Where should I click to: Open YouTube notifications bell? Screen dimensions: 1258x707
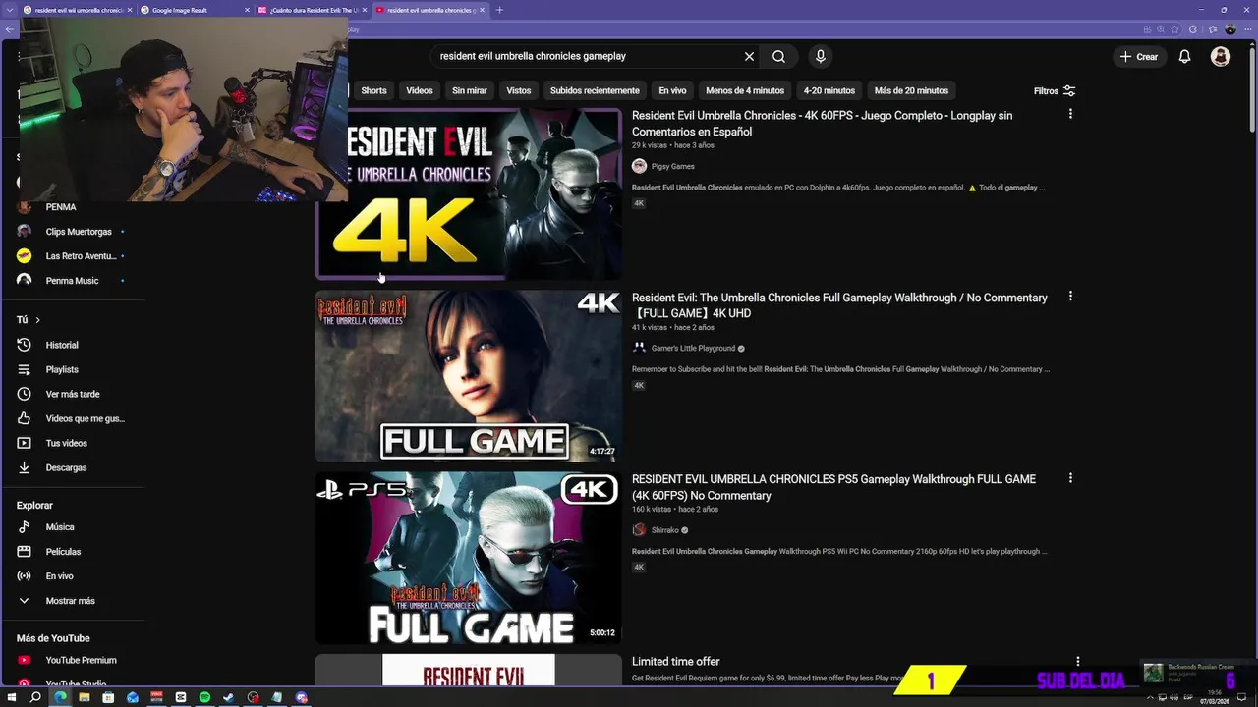tap(1185, 57)
